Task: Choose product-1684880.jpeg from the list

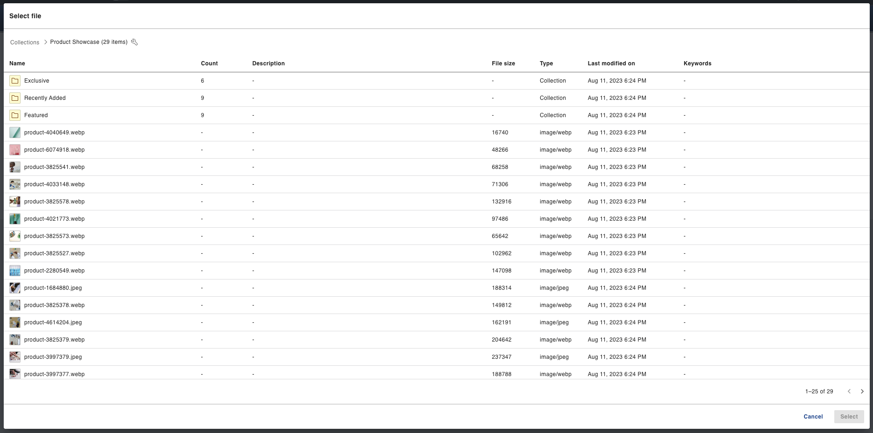Action: point(53,288)
